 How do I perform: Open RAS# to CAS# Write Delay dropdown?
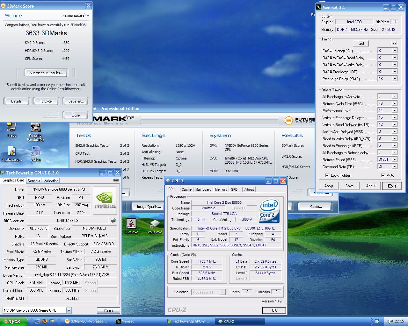(x=395, y=65)
